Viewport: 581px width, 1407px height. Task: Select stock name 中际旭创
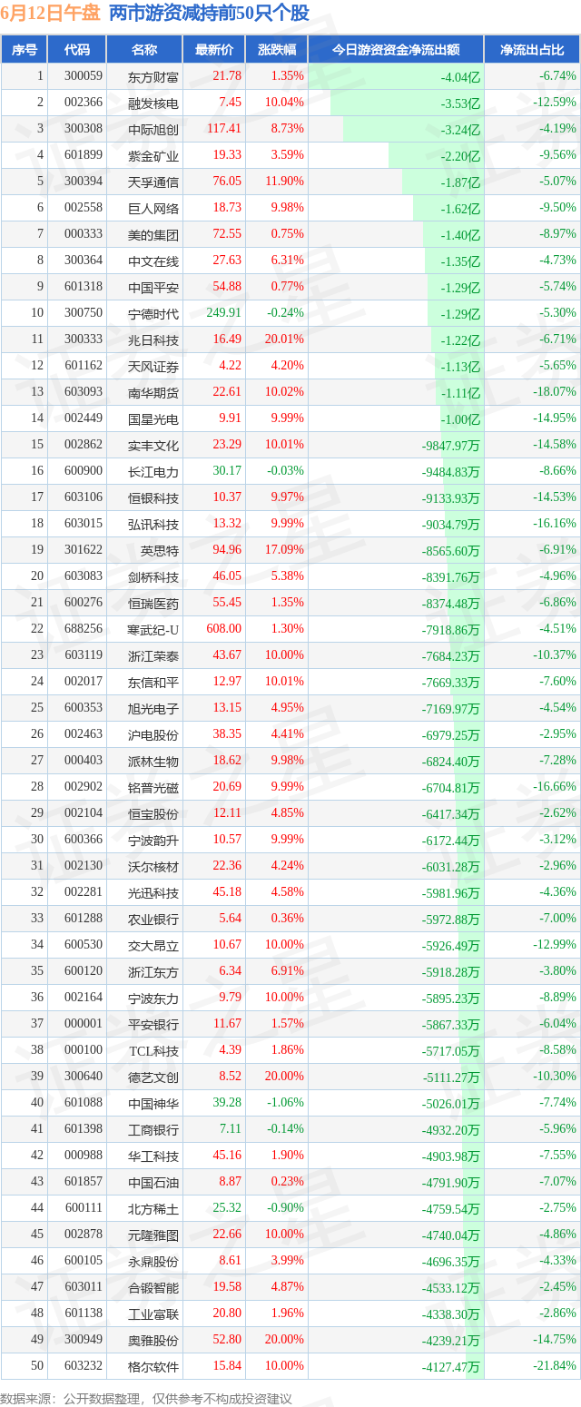153,130
